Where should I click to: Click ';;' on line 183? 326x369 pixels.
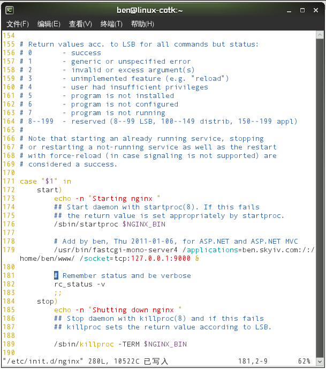[58, 293]
